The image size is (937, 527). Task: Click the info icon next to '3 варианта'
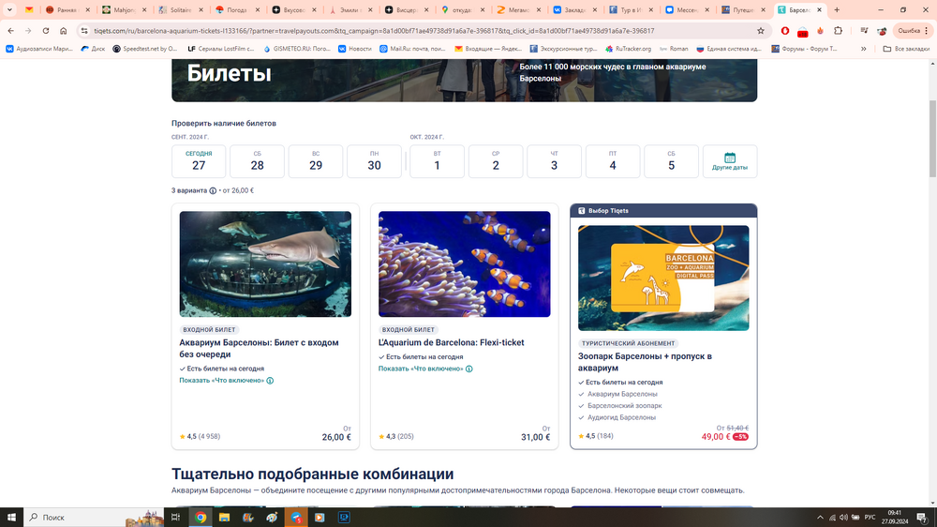213,190
